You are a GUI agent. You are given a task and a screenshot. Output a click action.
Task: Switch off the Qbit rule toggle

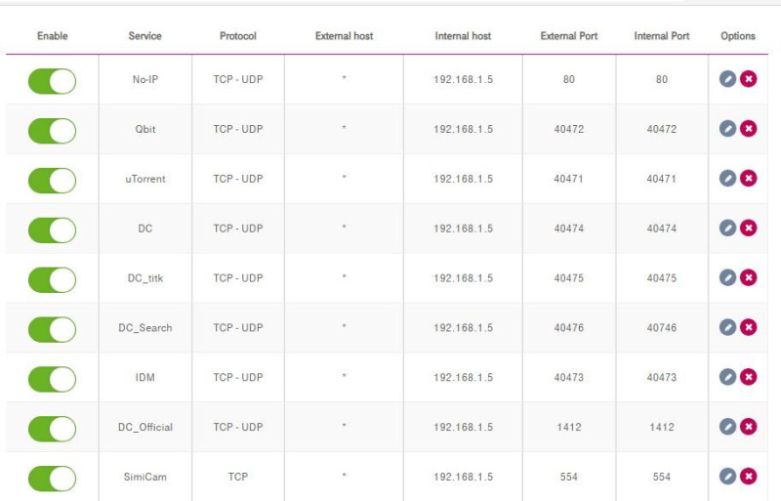[52, 130]
